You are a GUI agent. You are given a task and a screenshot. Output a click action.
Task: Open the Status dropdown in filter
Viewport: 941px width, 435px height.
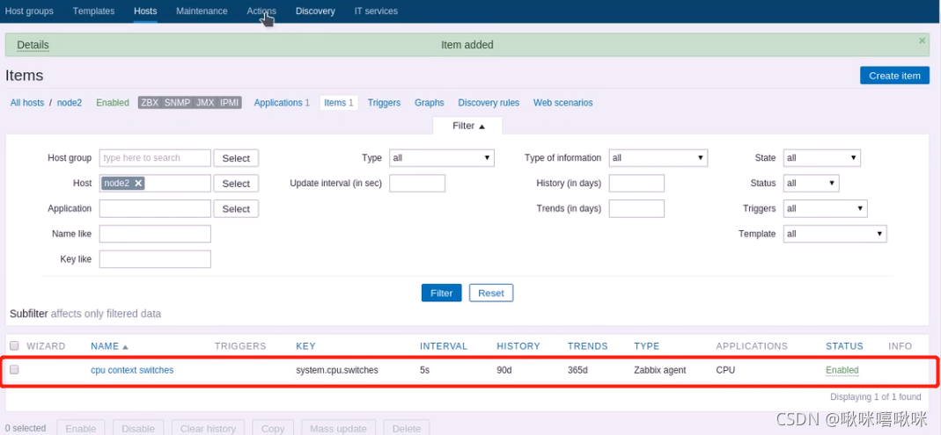coord(812,184)
